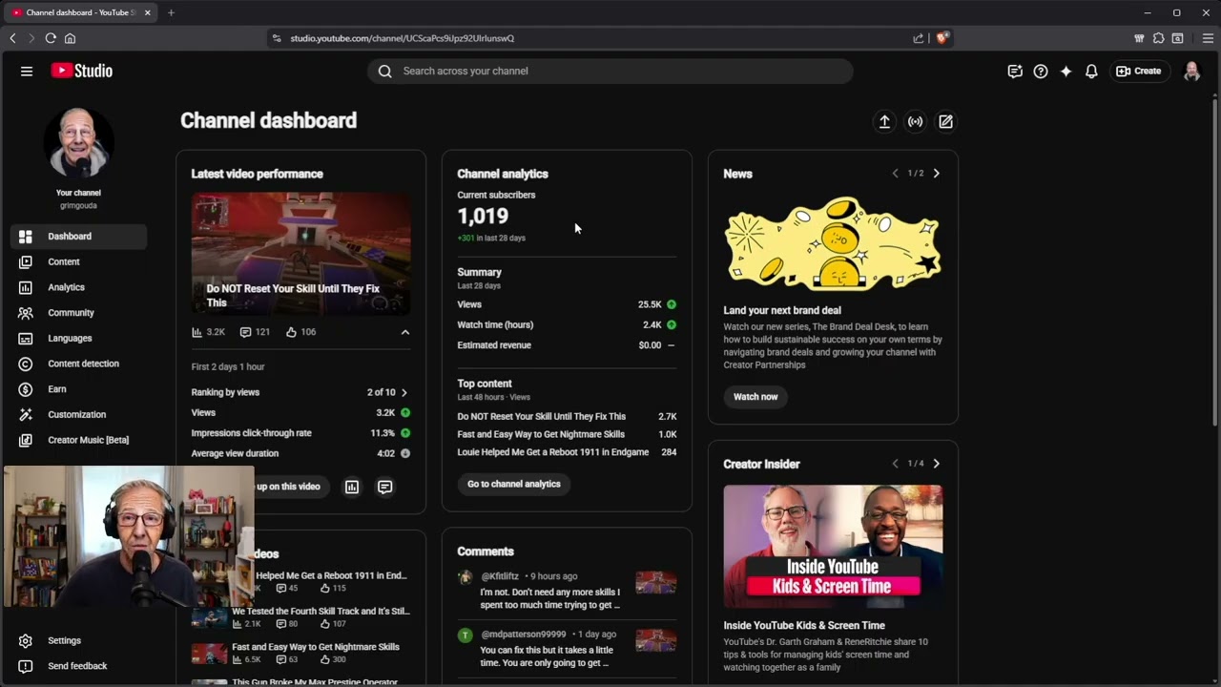Image resolution: width=1221 pixels, height=687 pixels.
Task: Click the Land your next brand deal illustration
Action: click(833, 244)
